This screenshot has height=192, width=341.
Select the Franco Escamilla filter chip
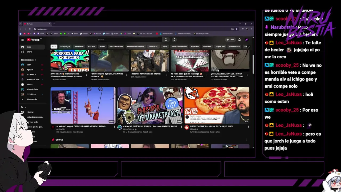[x=116, y=46]
